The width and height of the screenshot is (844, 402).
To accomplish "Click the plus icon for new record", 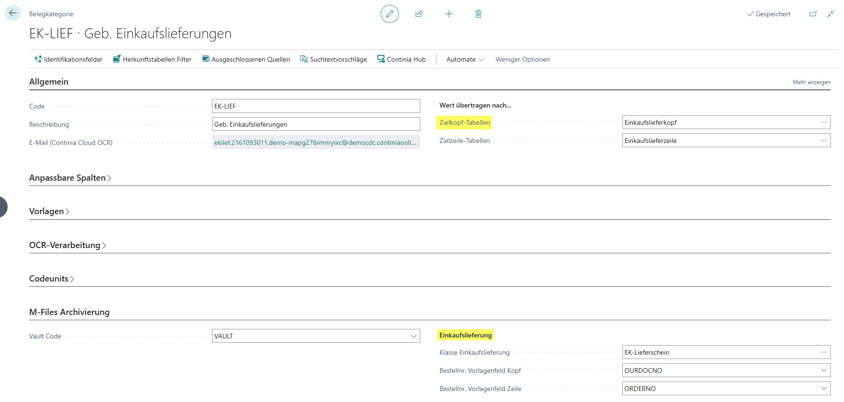I will click(x=449, y=14).
